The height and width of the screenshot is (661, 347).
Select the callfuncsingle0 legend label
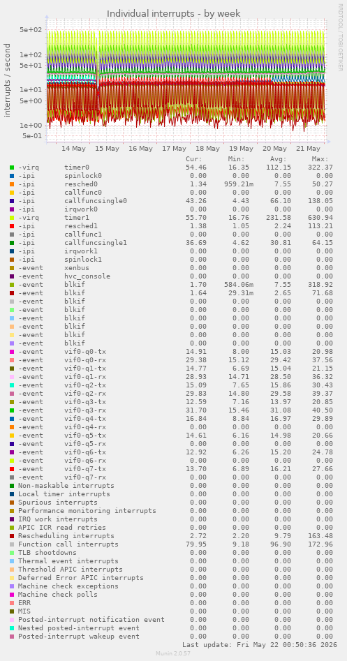[96, 200]
